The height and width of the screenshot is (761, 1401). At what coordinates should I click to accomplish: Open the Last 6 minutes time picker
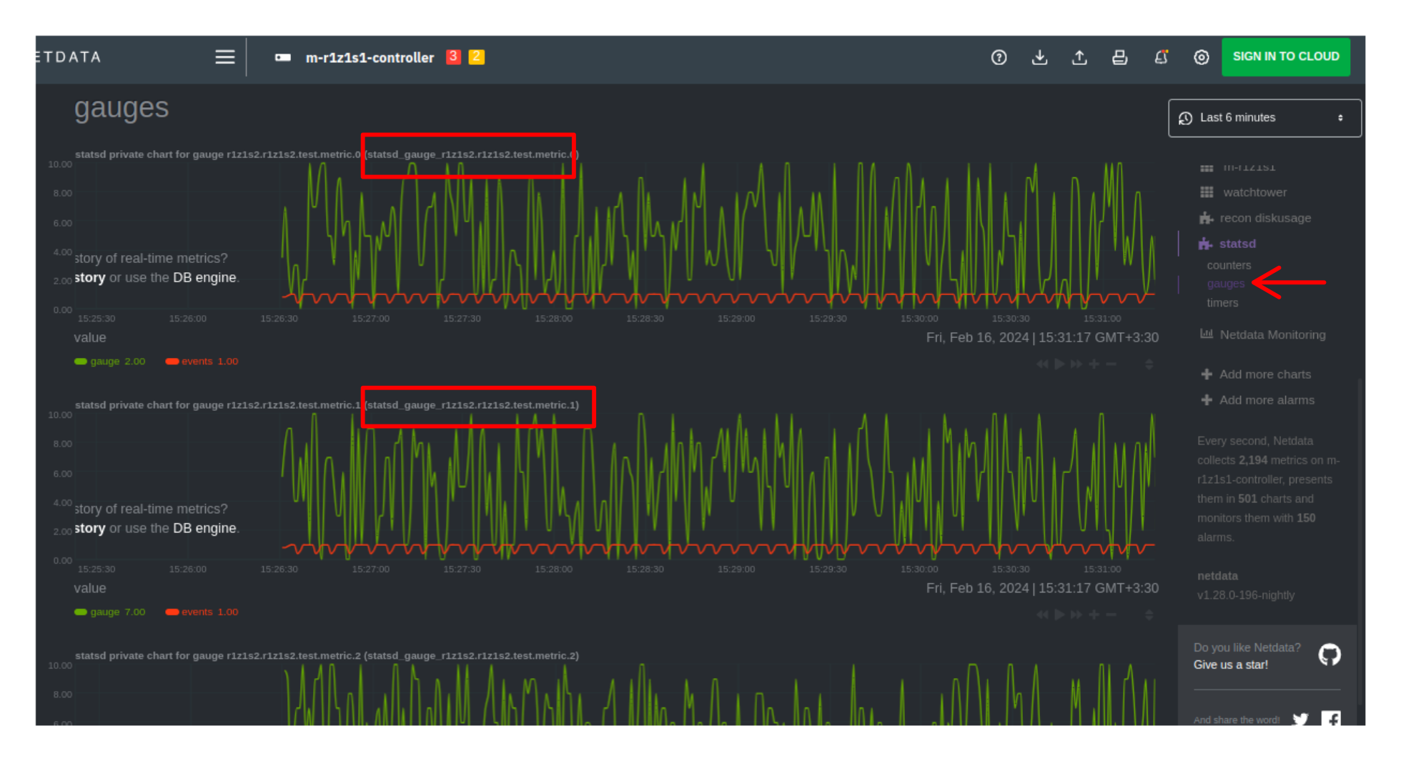pyautogui.click(x=1264, y=118)
